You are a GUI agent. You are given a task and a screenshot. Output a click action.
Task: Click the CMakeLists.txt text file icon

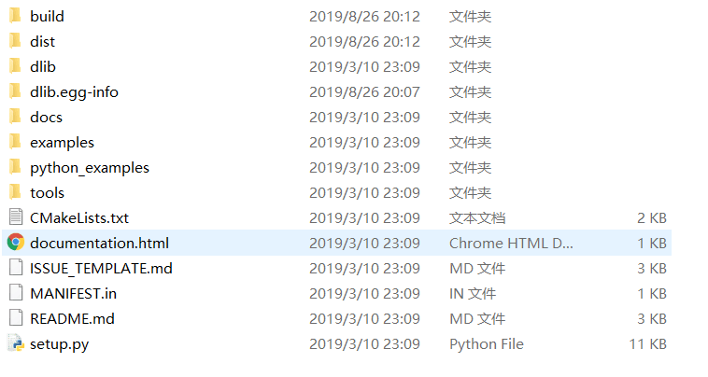pyautogui.click(x=15, y=217)
